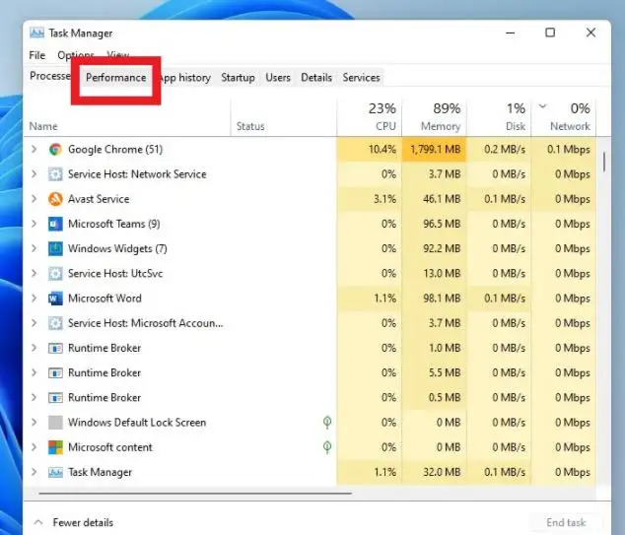This screenshot has height=535, width=625.
Task: Sort by the Memory column header
Action: (435, 117)
